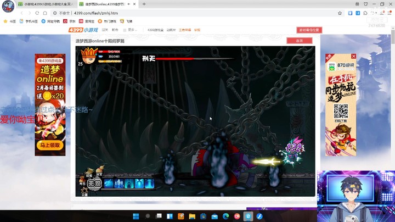Activate the third blue skill icon
The image size is (395, 222).
(x=129, y=184)
